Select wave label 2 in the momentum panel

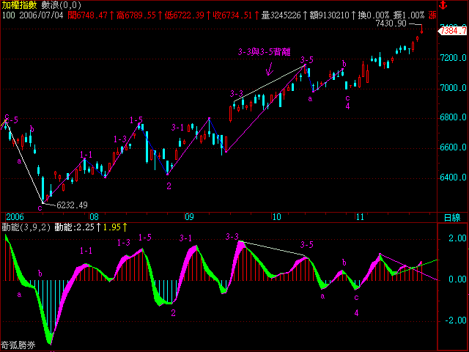(173, 312)
